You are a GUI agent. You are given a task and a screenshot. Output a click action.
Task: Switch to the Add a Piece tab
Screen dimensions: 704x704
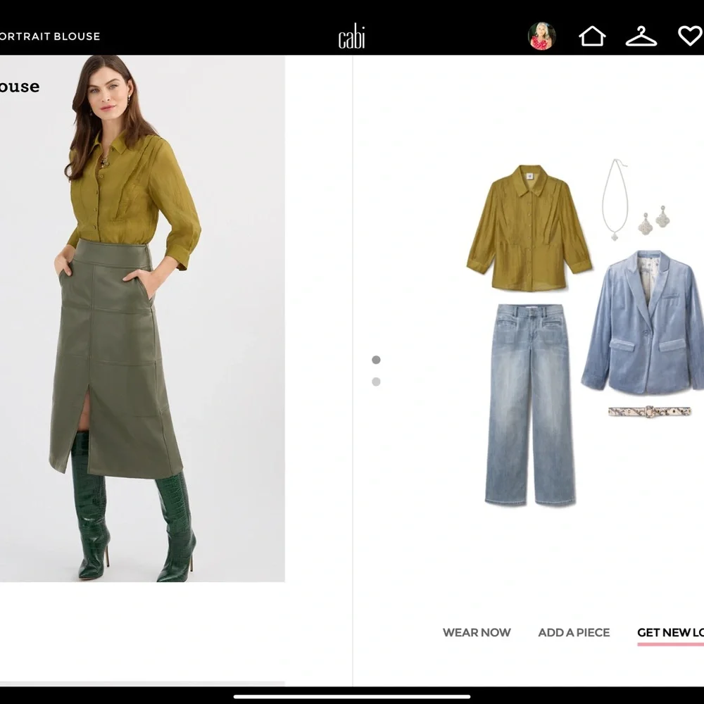574,632
